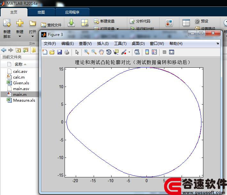Save figure with the floppy disk icon
This screenshot has height=195, width=227.
[59, 52]
